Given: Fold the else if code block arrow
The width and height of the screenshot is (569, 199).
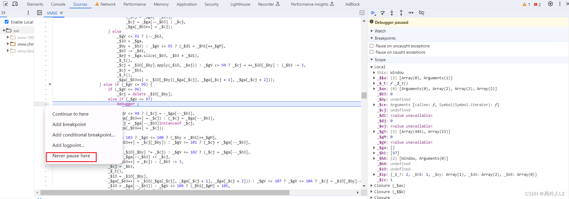Looking at the screenshot, I should (50, 85).
